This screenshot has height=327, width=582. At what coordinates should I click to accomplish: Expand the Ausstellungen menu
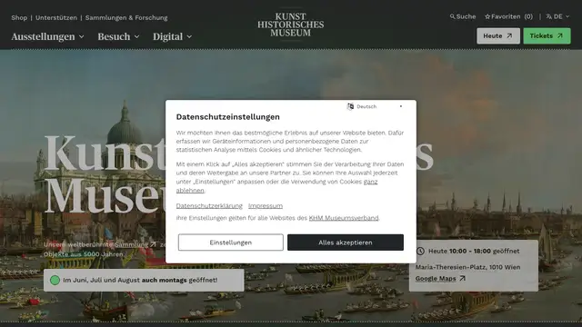point(47,36)
